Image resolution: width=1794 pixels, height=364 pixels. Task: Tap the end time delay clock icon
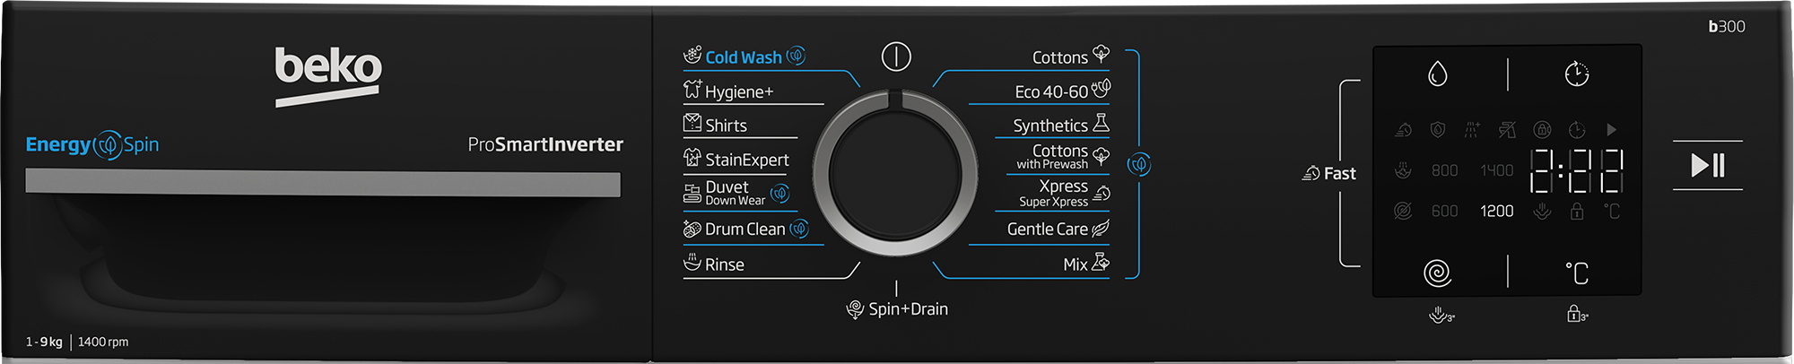pyautogui.click(x=1577, y=74)
